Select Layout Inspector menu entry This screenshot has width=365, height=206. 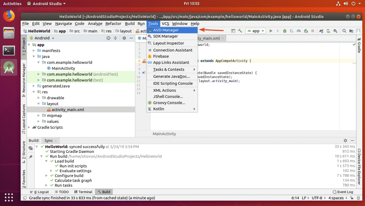172,43
